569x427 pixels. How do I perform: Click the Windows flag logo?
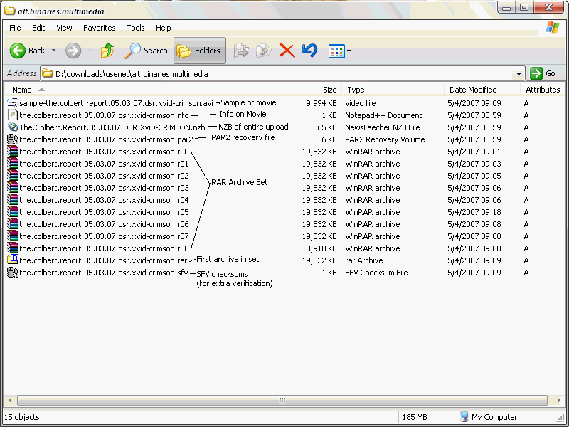[553, 28]
